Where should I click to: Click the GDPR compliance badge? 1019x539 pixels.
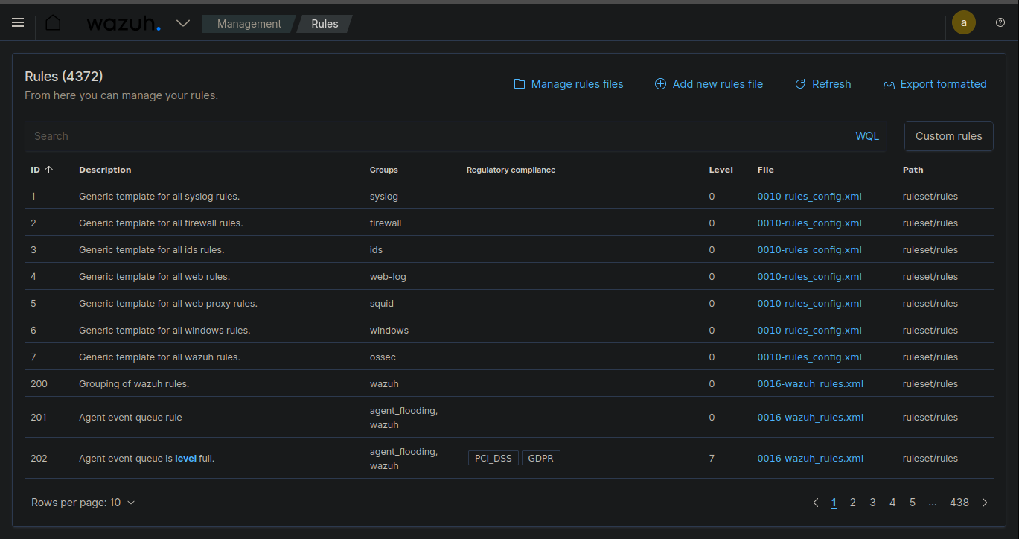point(541,459)
